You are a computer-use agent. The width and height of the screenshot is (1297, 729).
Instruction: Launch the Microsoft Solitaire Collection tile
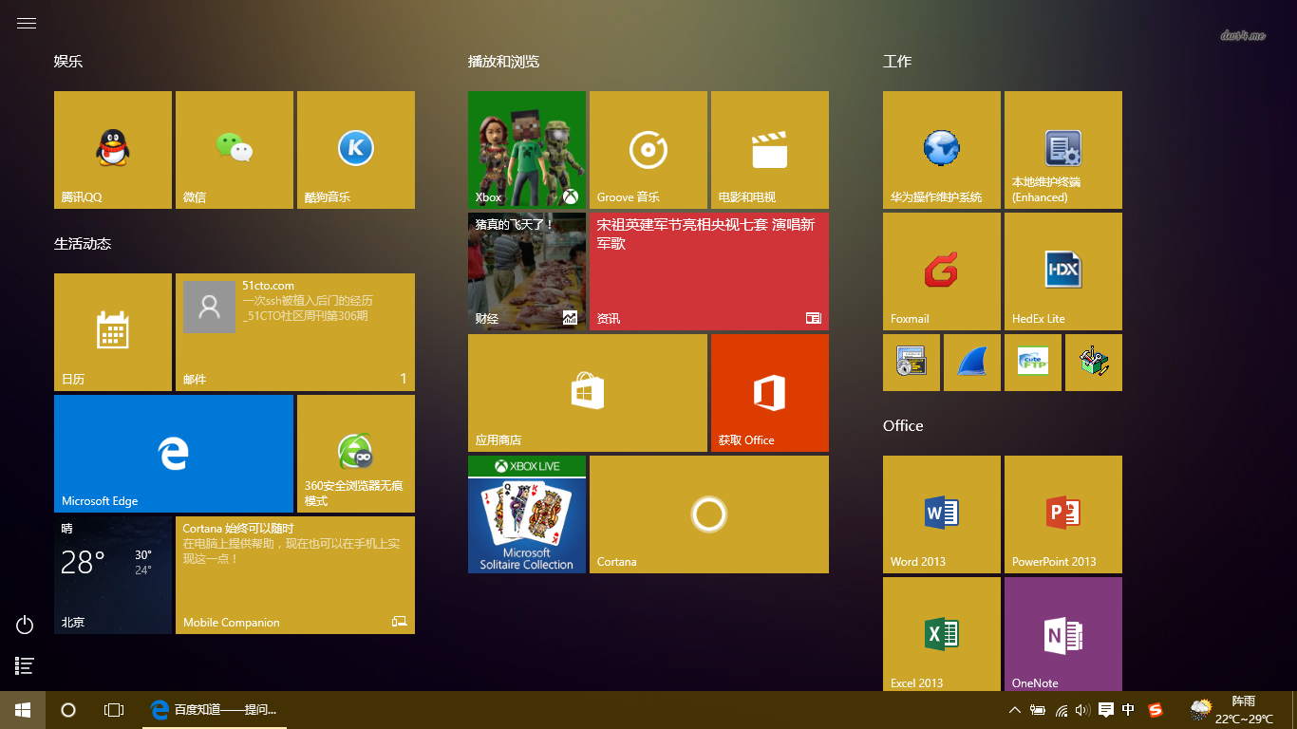(x=527, y=514)
